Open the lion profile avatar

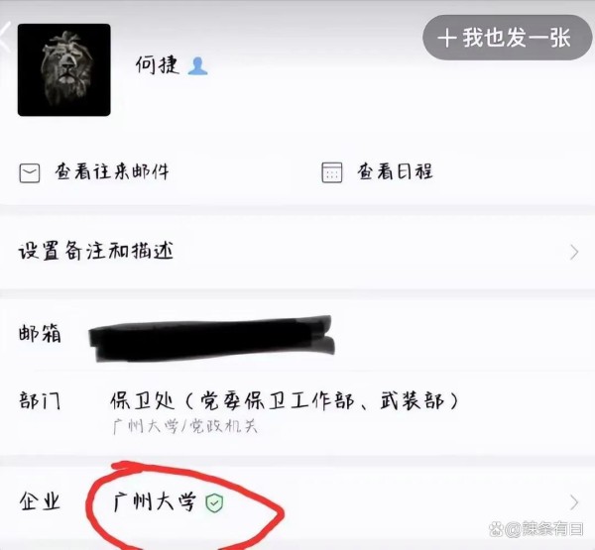click(x=64, y=69)
